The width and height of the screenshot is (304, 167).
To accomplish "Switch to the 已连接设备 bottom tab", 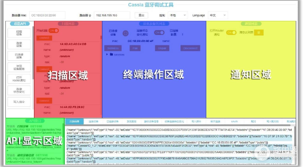I will click(x=112, y=122).
